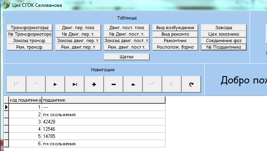Image resolution: width=267 pixels, height=151 pixels.
Task: Insert new record with plus button
Action: point(94,84)
